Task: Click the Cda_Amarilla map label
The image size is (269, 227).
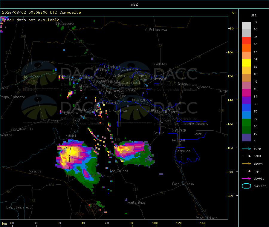Action: tap(23, 129)
